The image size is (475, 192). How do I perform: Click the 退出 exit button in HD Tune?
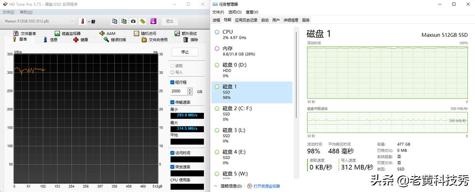click(x=169, y=21)
